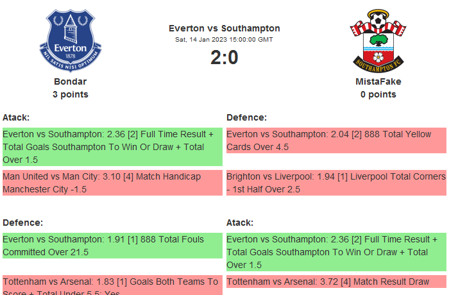Image resolution: width=449 pixels, height=295 pixels.
Task: Click the left column Atack heading
Action: (x=16, y=117)
